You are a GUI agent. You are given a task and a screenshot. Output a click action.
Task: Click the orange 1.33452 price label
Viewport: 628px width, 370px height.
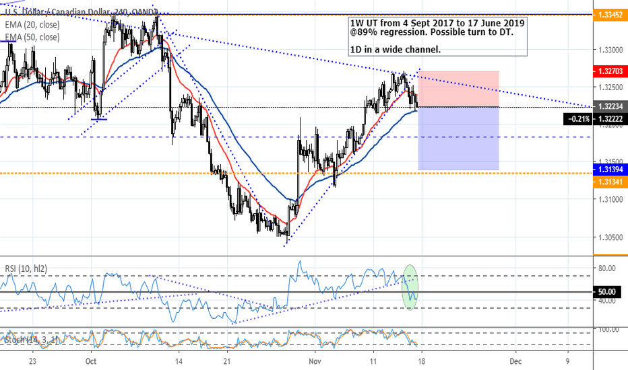(x=608, y=14)
